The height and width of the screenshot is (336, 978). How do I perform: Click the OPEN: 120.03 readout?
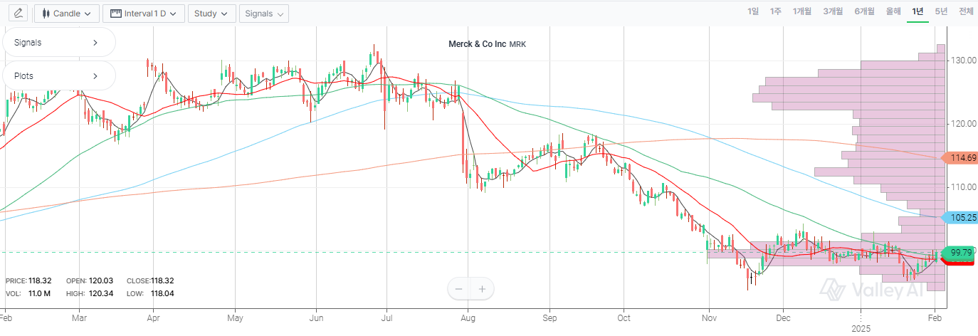coord(89,281)
